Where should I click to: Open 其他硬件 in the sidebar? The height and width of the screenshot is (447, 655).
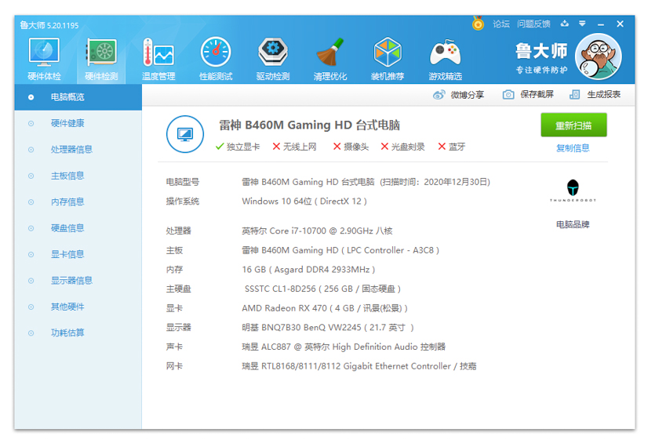[78, 307]
